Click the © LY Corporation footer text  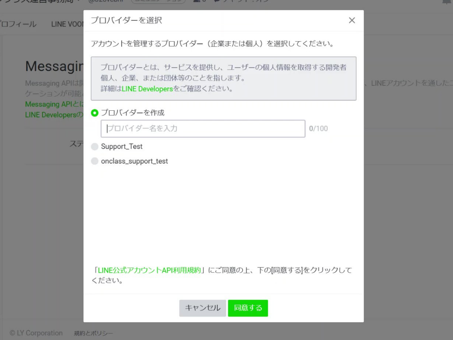tap(36, 333)
